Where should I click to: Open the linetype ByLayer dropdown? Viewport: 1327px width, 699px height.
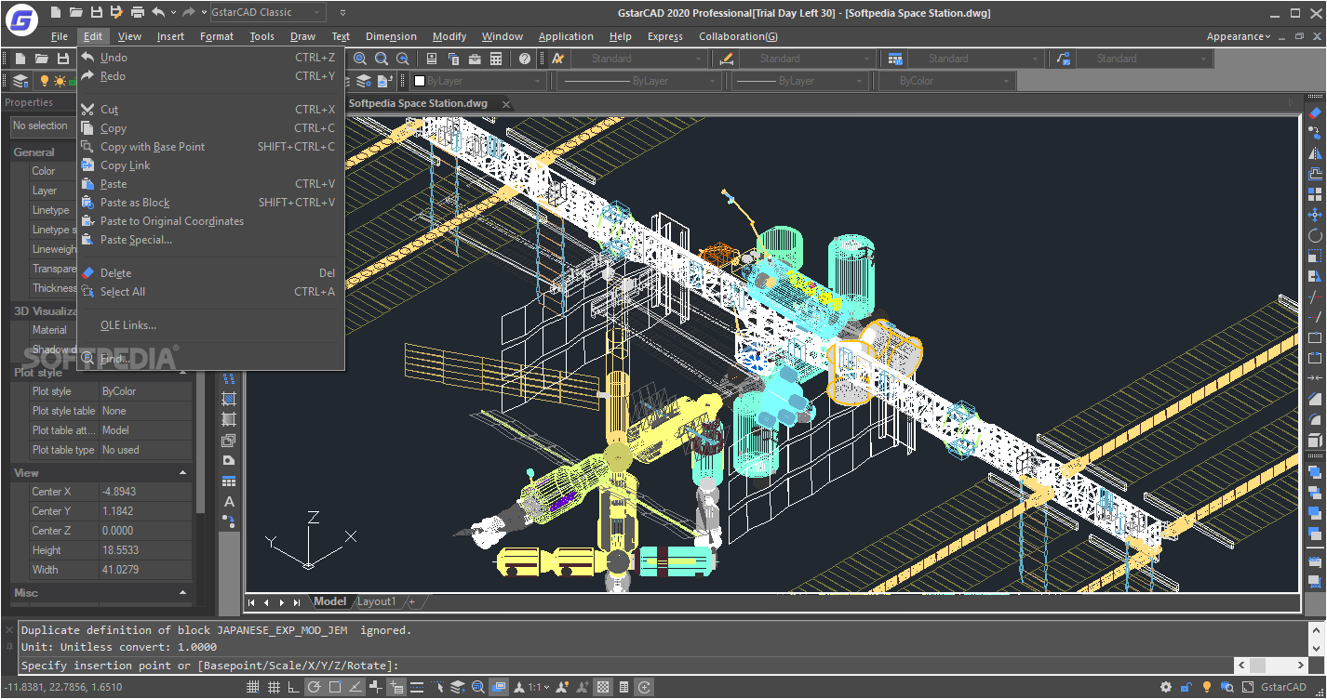(x=641, y=81)
